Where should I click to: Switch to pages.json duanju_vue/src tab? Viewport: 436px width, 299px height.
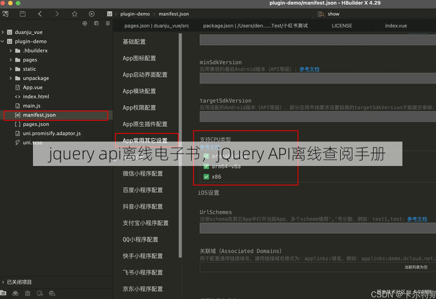coord(156,26)
